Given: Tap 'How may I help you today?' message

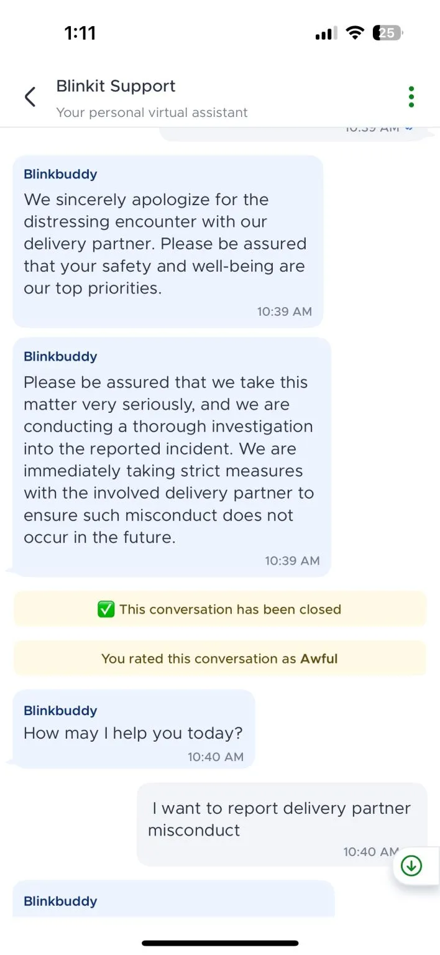Looking at the screenshot, I should 133,733.
